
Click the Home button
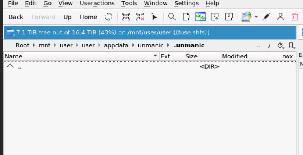(88, 17)
